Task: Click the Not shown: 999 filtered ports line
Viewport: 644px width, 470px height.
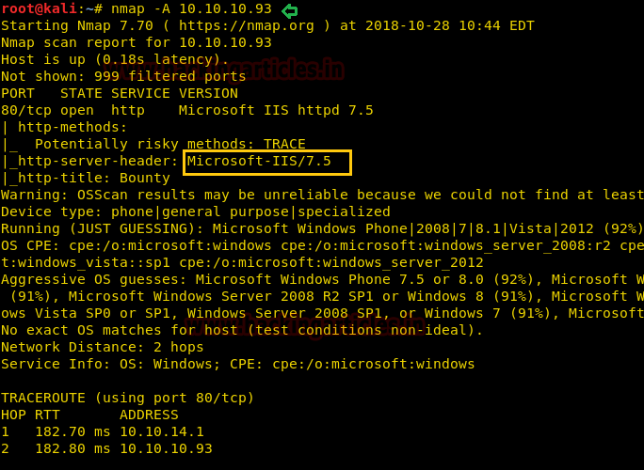Action: (x=123, y=77)
